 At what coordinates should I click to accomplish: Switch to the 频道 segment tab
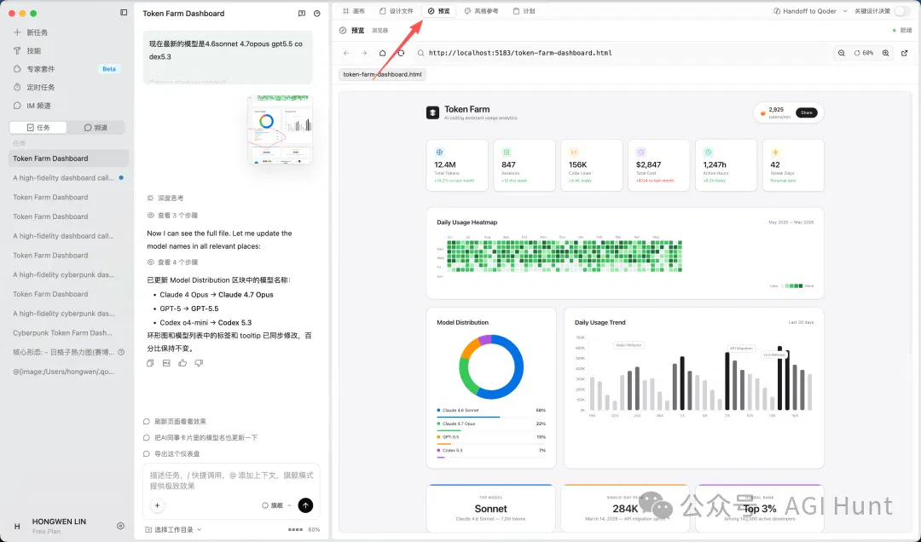(96, 128)
